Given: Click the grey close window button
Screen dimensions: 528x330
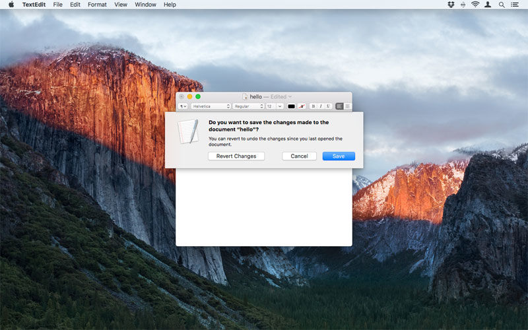Looking at the screenshot, I should click(181, 96).
